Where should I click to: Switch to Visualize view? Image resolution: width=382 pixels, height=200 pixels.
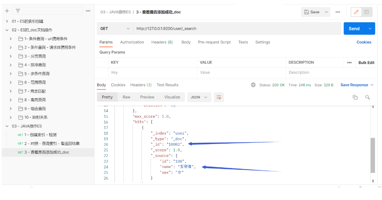click(x=172, y=97)
